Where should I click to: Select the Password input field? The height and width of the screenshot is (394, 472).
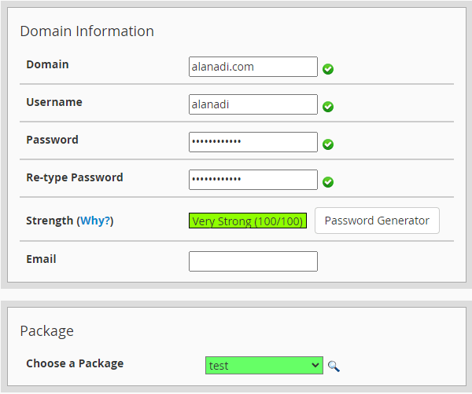coord(253,142)
